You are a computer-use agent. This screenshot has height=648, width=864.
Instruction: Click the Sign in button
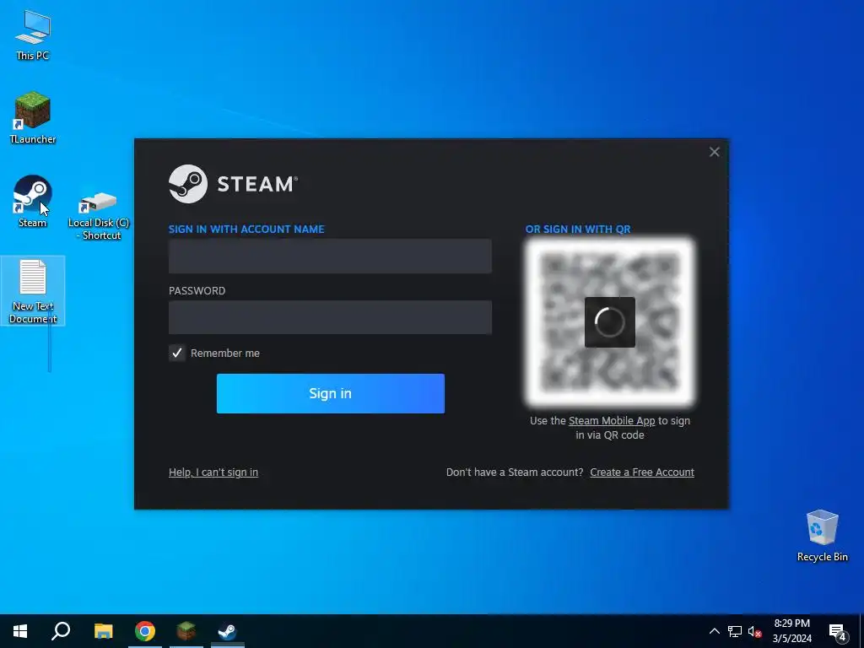pyautogui.click(x=331, y=393)
